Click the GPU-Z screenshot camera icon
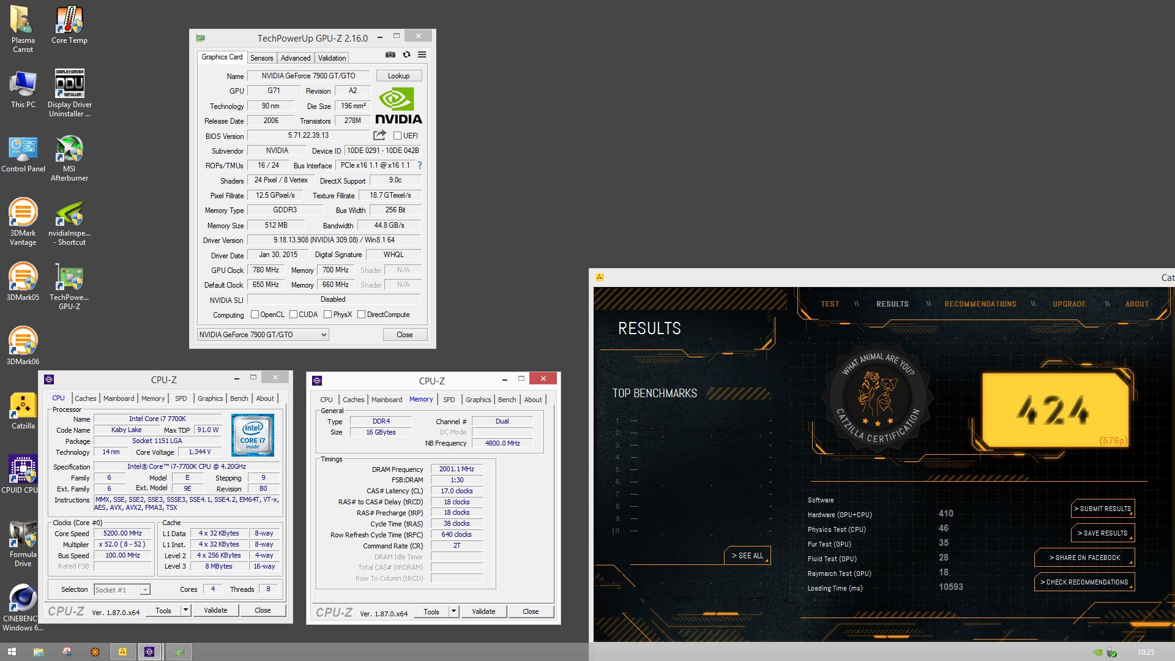 click(x=390, y=54)
